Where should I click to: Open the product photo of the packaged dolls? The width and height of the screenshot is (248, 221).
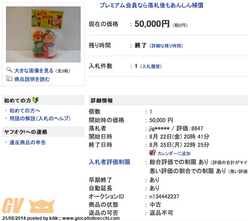point(43,34)
